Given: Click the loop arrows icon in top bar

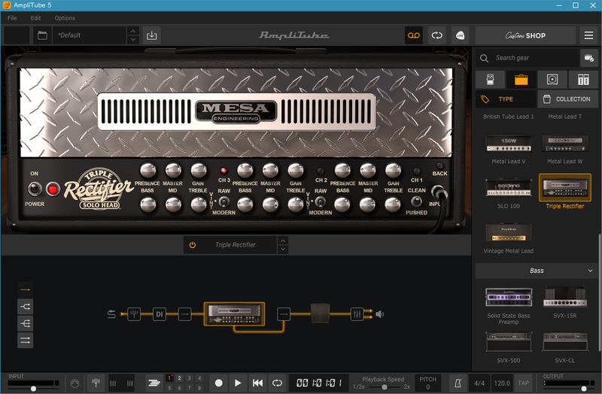Looking at the screenshot, I should (x=437, y=35).
